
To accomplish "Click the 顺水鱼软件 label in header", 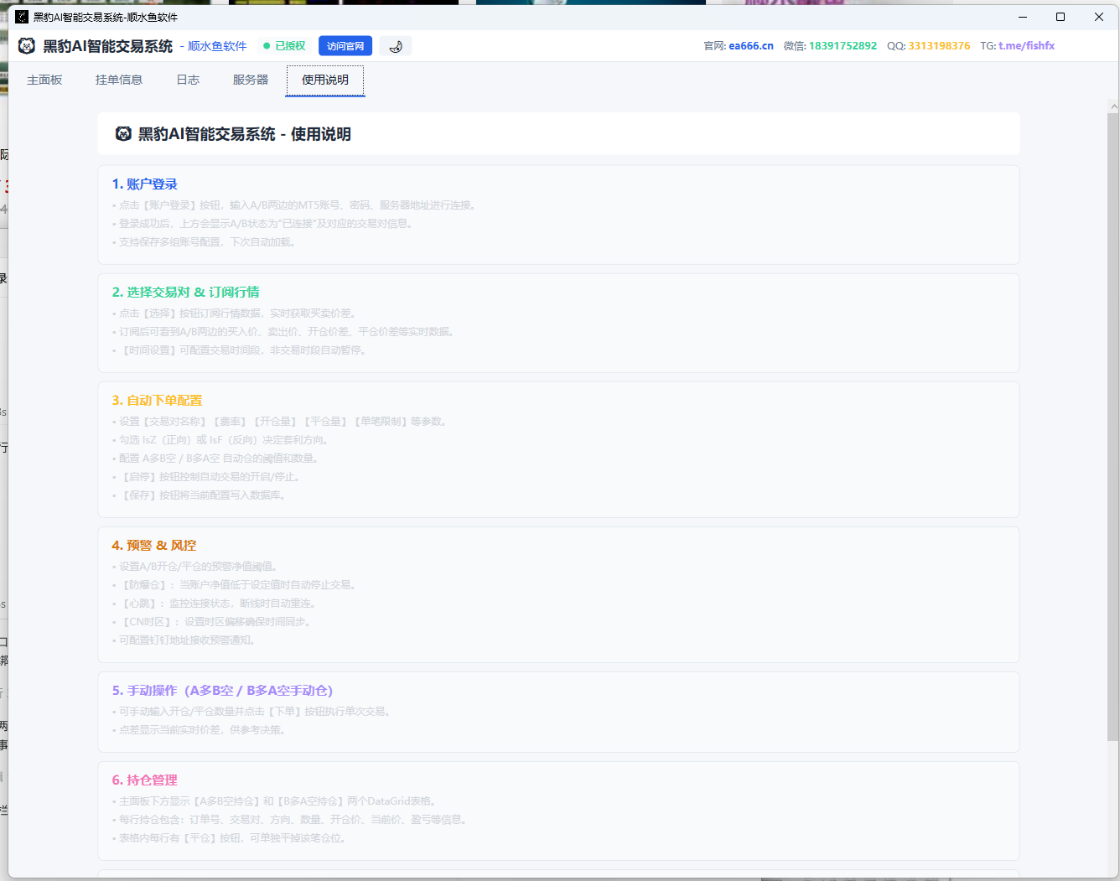I will coord(217,46).
